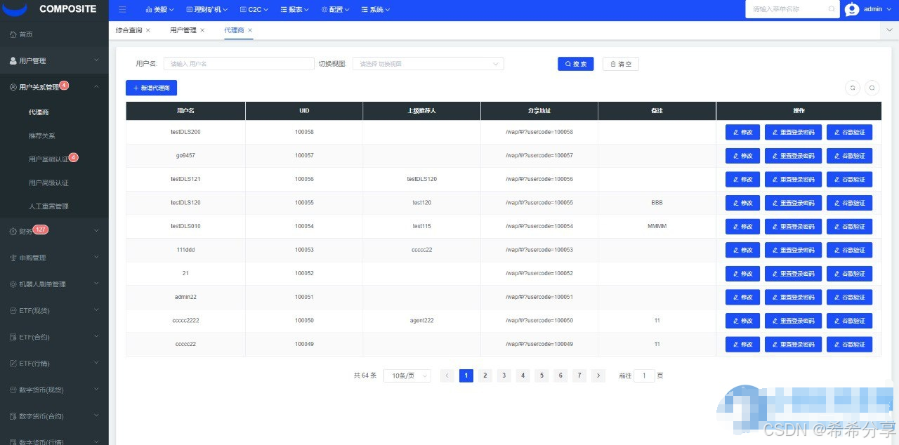Close the 用户管理 tab with its X
Screen dimensions: 899x445
pos(202,30)
